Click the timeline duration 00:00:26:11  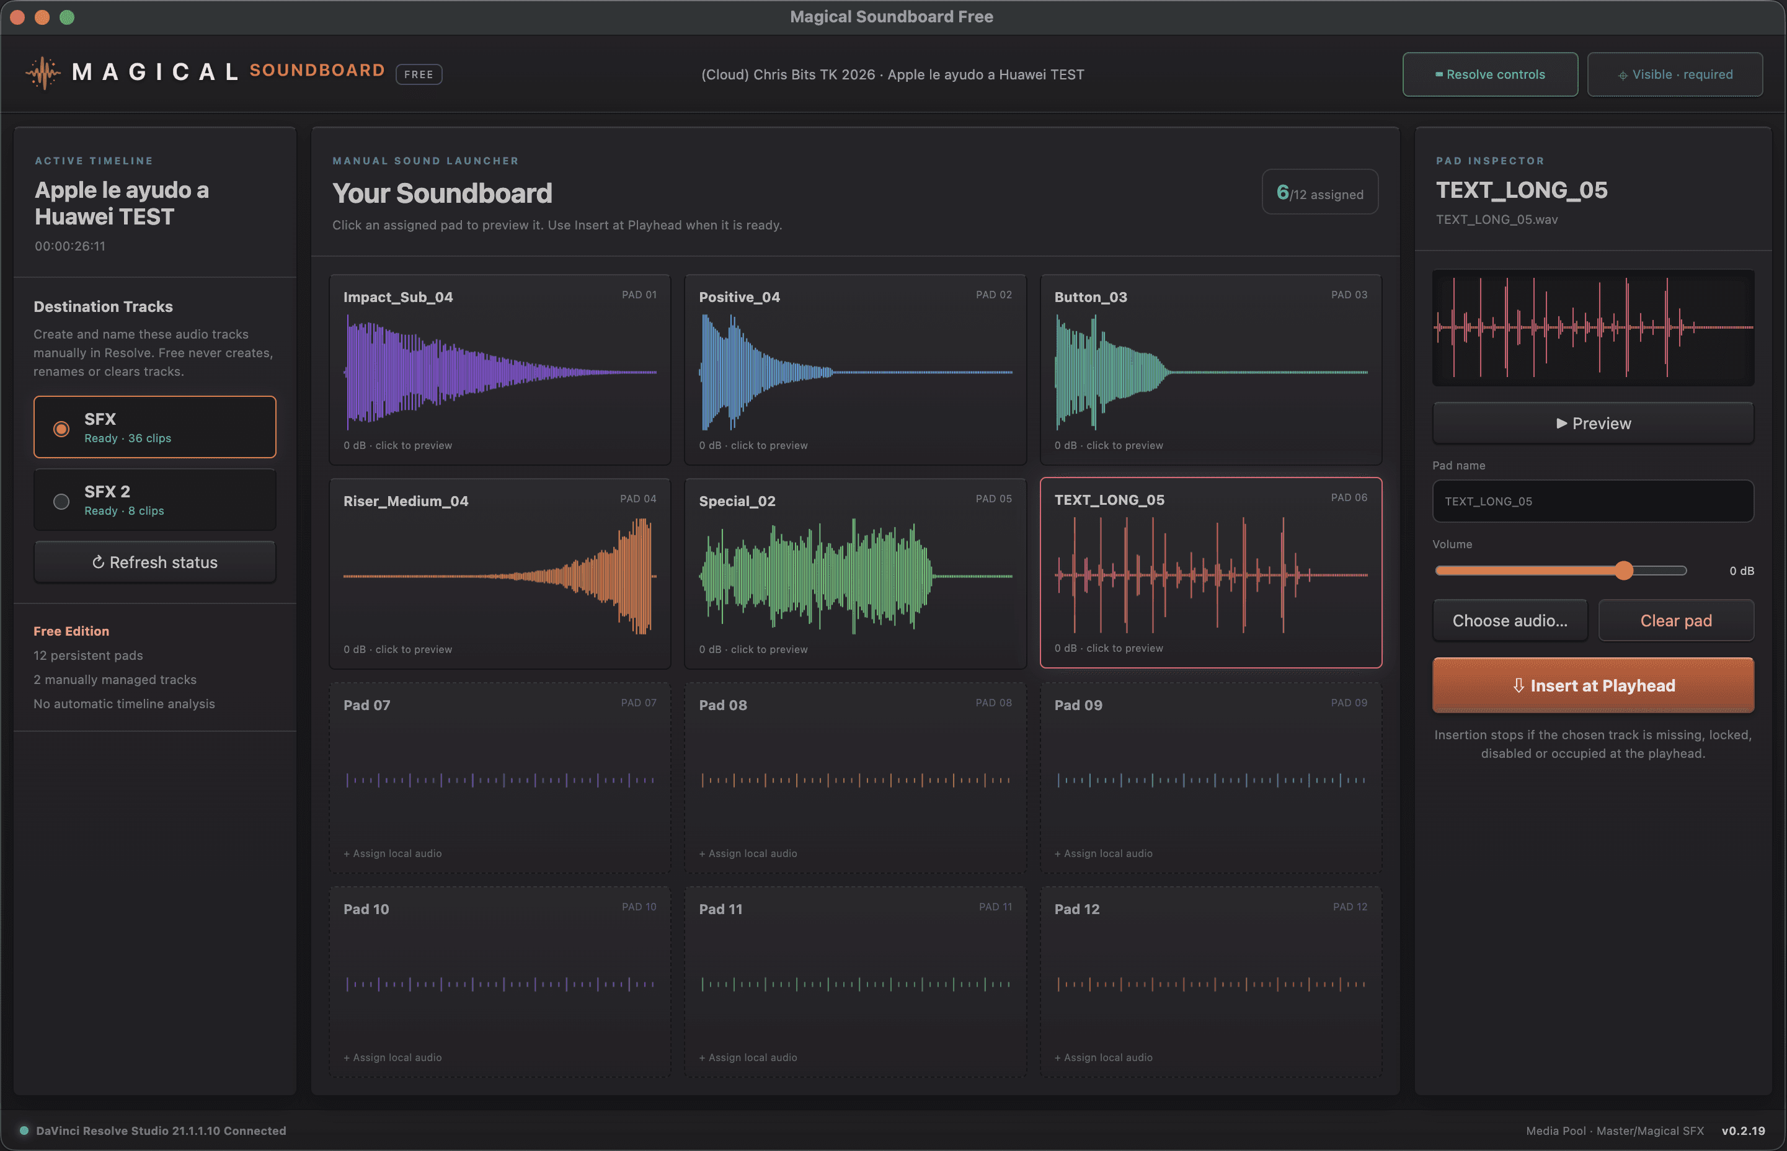pos(69,246)
